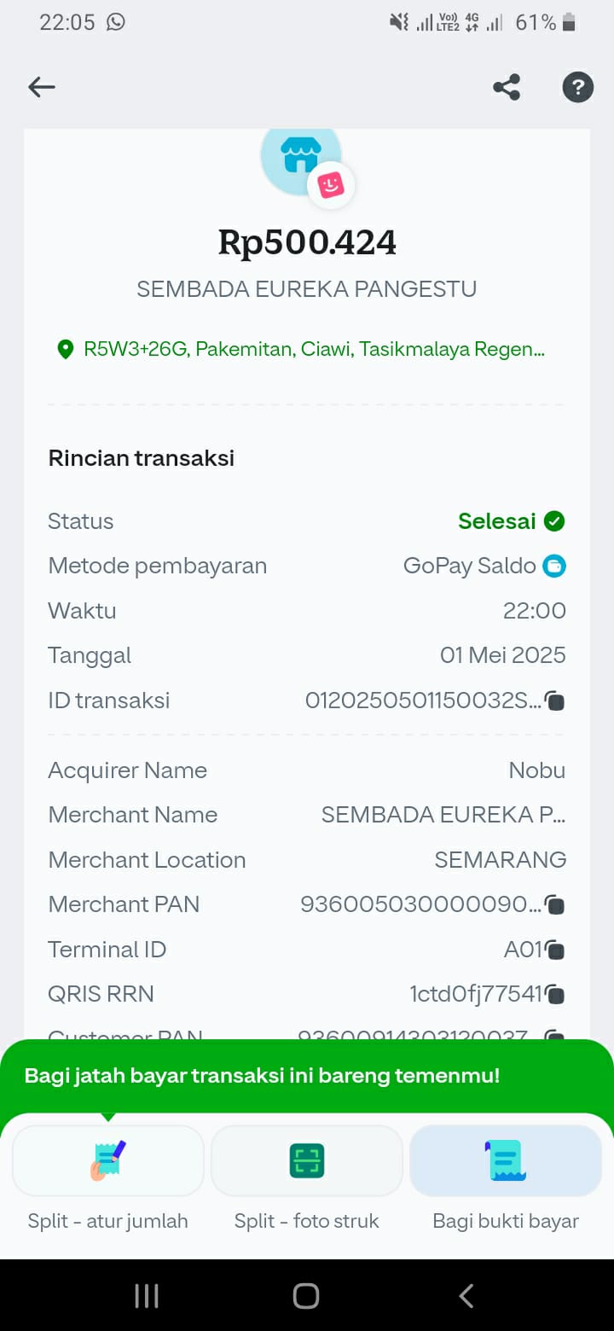Tap the Android recent apps button
This screenshot has height=1331, width=614.
click(x=147, y=1296)
